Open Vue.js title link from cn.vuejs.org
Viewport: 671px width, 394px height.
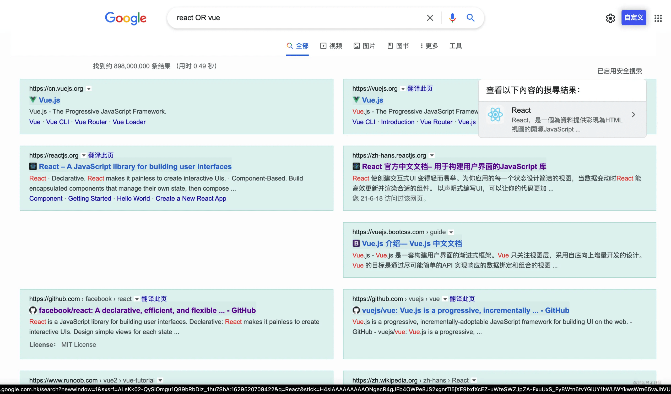point(49,100)
